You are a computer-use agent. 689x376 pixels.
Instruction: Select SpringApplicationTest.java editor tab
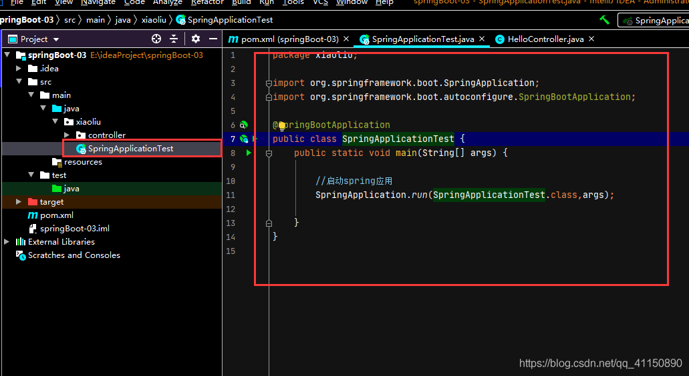423,39
